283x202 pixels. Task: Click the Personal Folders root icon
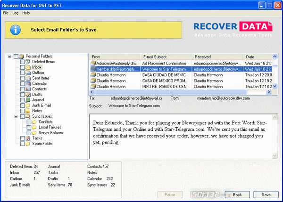pos(21,57)
